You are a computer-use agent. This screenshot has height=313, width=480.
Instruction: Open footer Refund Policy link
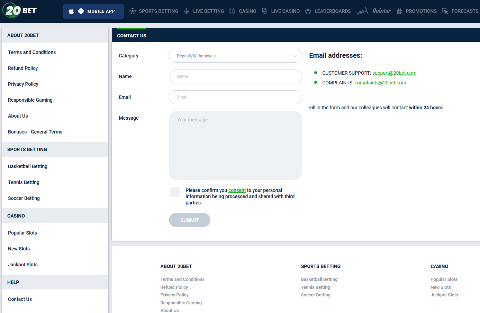pos(174,287)
